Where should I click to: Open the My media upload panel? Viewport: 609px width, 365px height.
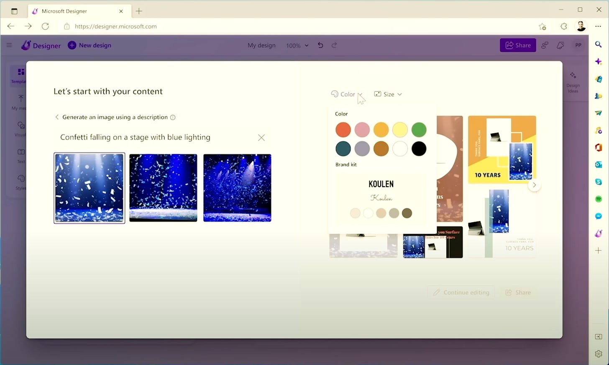coord(19,102)
